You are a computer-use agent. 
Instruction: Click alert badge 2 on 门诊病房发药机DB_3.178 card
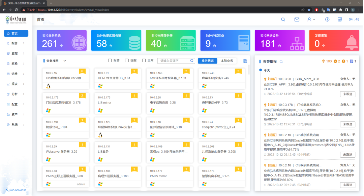tap(82, 96)
